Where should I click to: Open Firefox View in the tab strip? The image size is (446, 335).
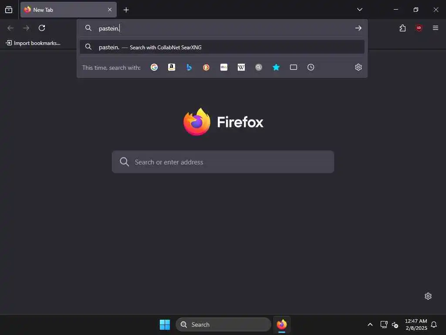9,10
